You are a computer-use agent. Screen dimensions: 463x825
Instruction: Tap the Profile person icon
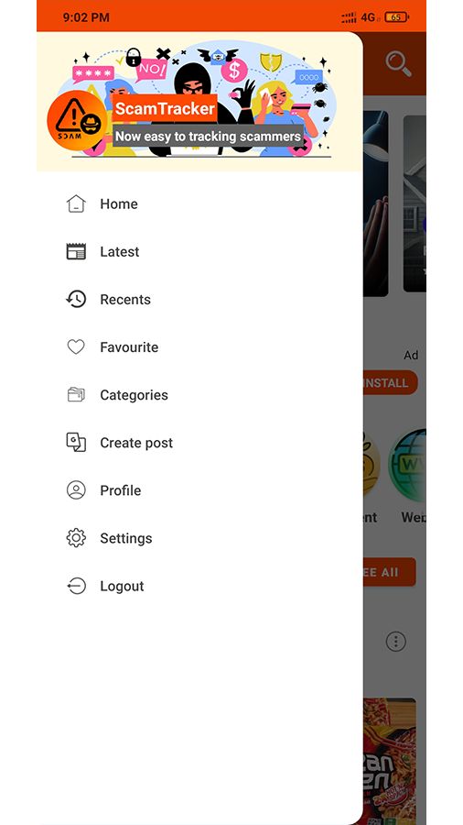(76, 490)
